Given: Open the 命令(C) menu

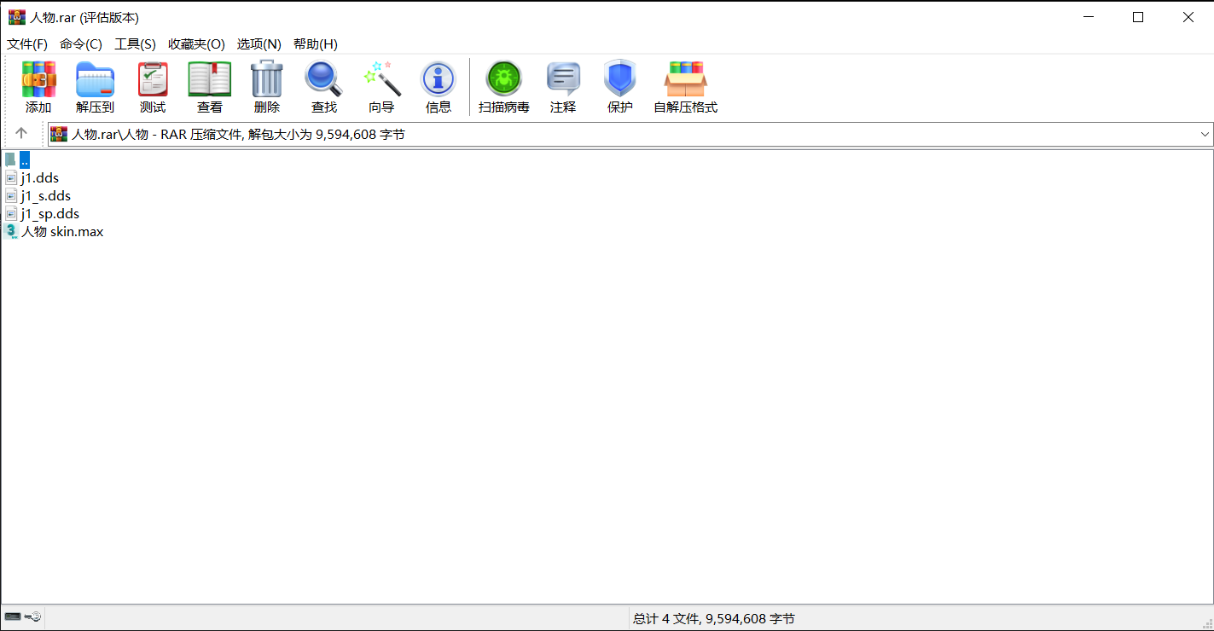Looking at the screenshot, I should [81, 44].
